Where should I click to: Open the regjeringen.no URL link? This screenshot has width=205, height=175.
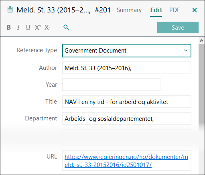(126, 161)
